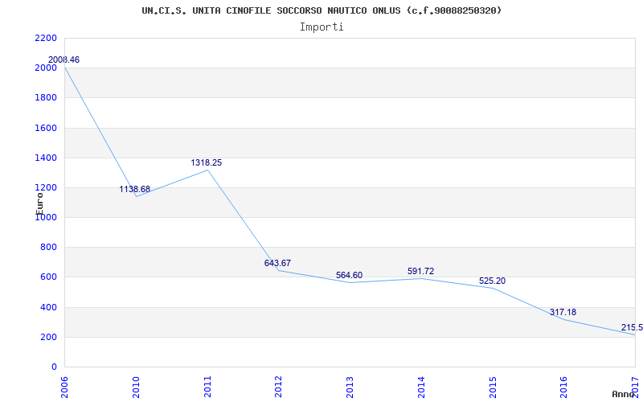Select the 2008.46 data label
Viewport: 643px width, 402px height.
(x=63, y=59)
